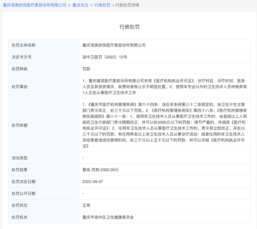Image resolution: width=257 pixels, height=229 pixels.
Task: Select the 处罚主体名称 label cell
Action: coord(44,45)
